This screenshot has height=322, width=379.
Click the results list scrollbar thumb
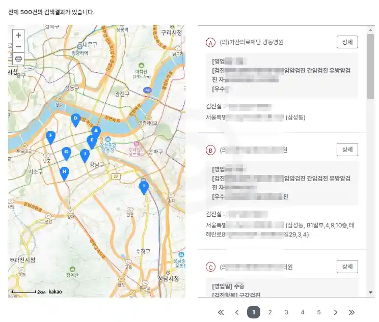tap(370, 66)
